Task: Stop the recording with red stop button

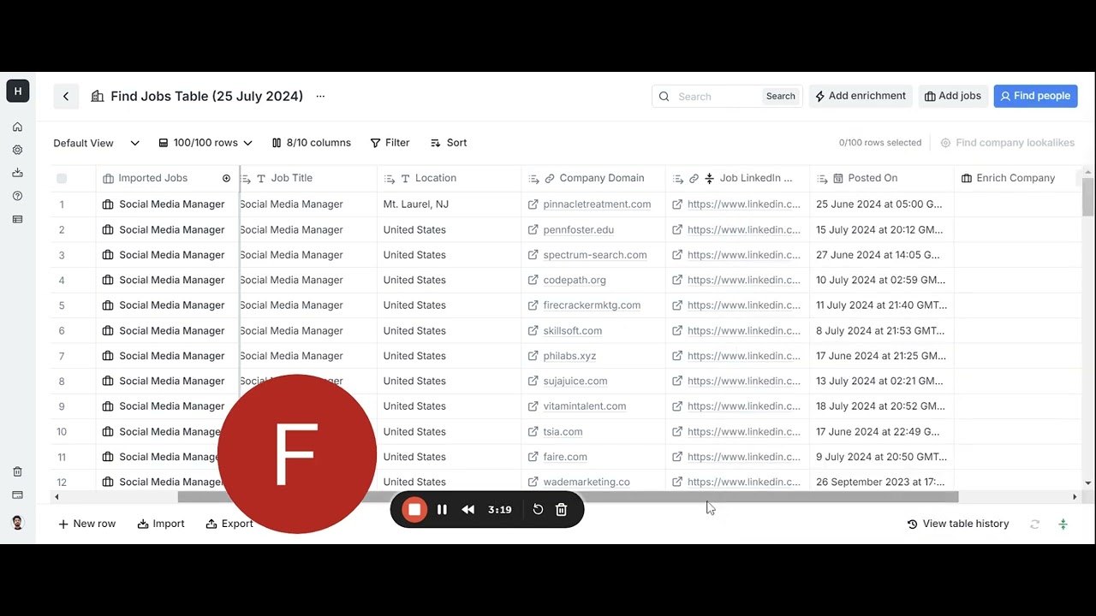Action: coord(414,510)
